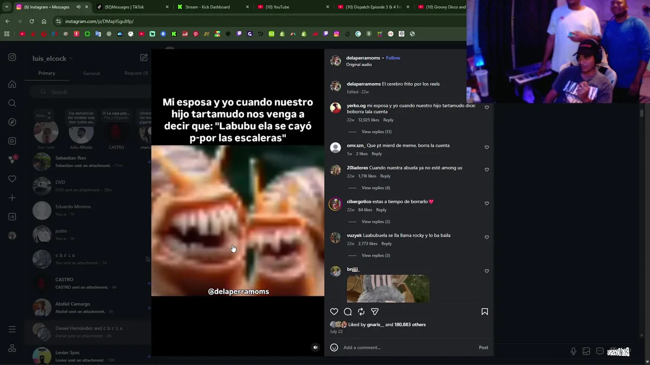
Task: Expand 3 replies under vuzyek's comment
Action: pos(376,255)
